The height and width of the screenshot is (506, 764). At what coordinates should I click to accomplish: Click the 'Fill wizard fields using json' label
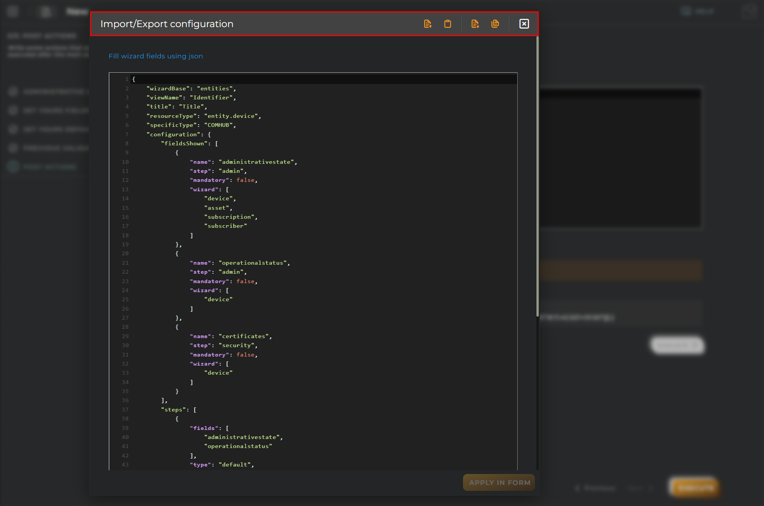coord(156,56)
